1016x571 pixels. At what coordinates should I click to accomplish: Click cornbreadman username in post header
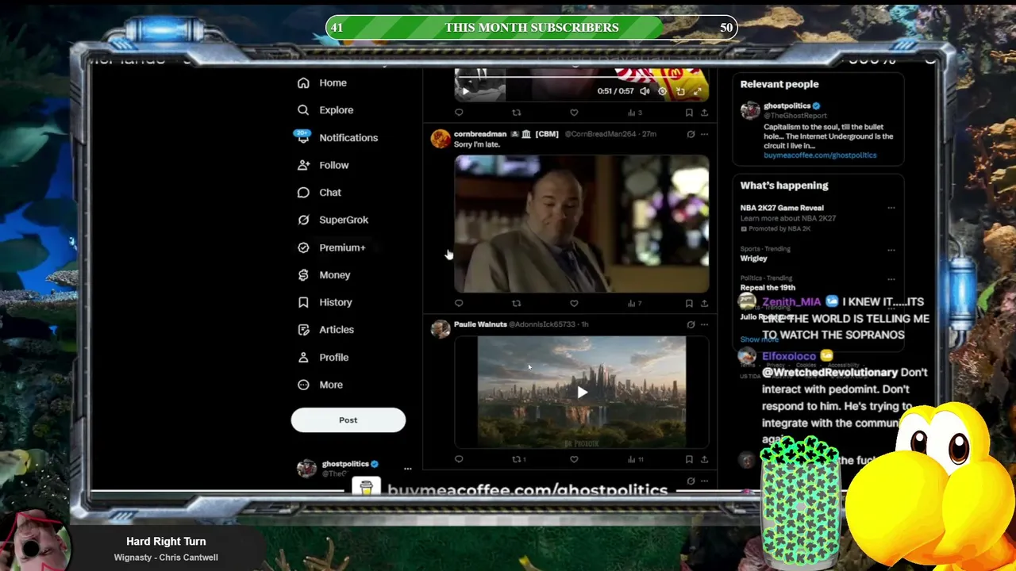[x=480, y=134]
